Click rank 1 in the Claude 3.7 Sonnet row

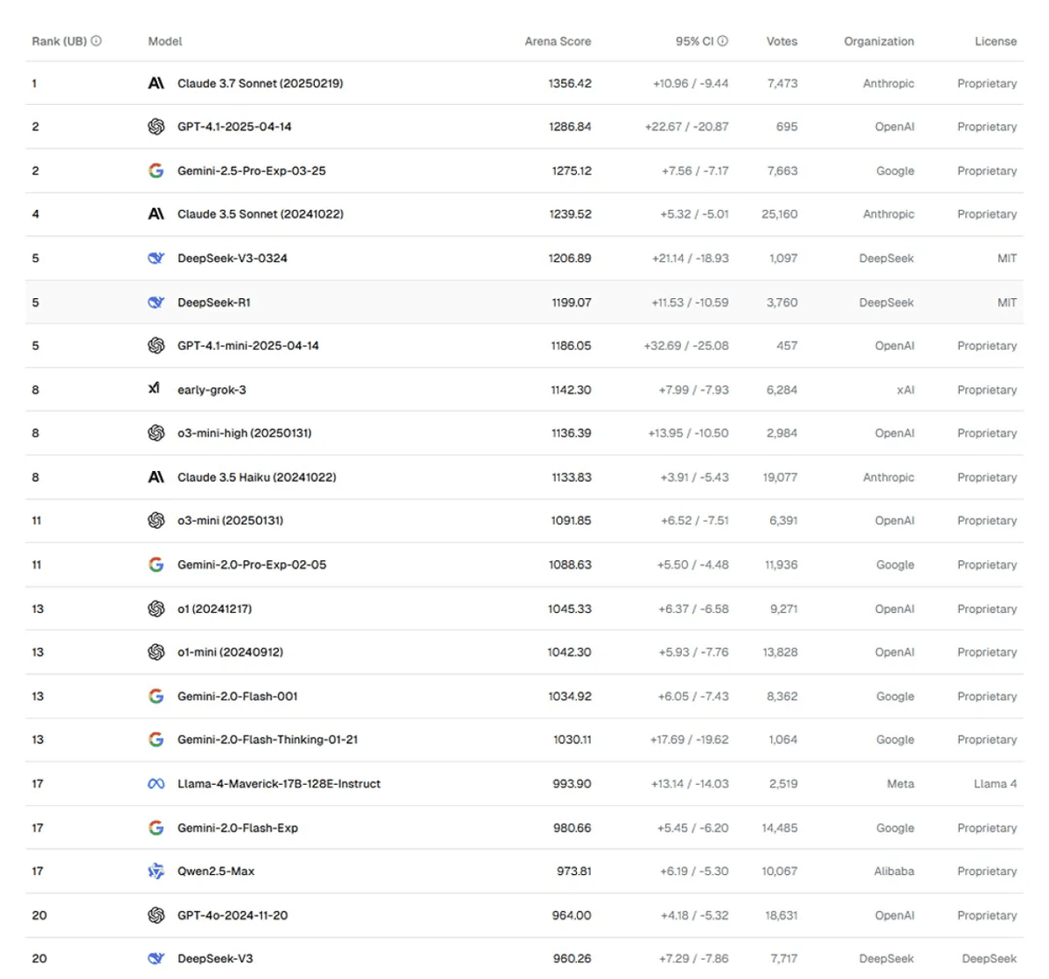[34, 83]
